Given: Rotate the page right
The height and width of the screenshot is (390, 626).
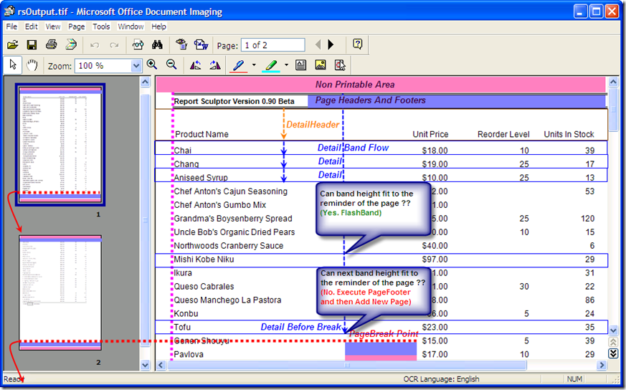Looking at the screenshot, I should [x=215, y=65].
